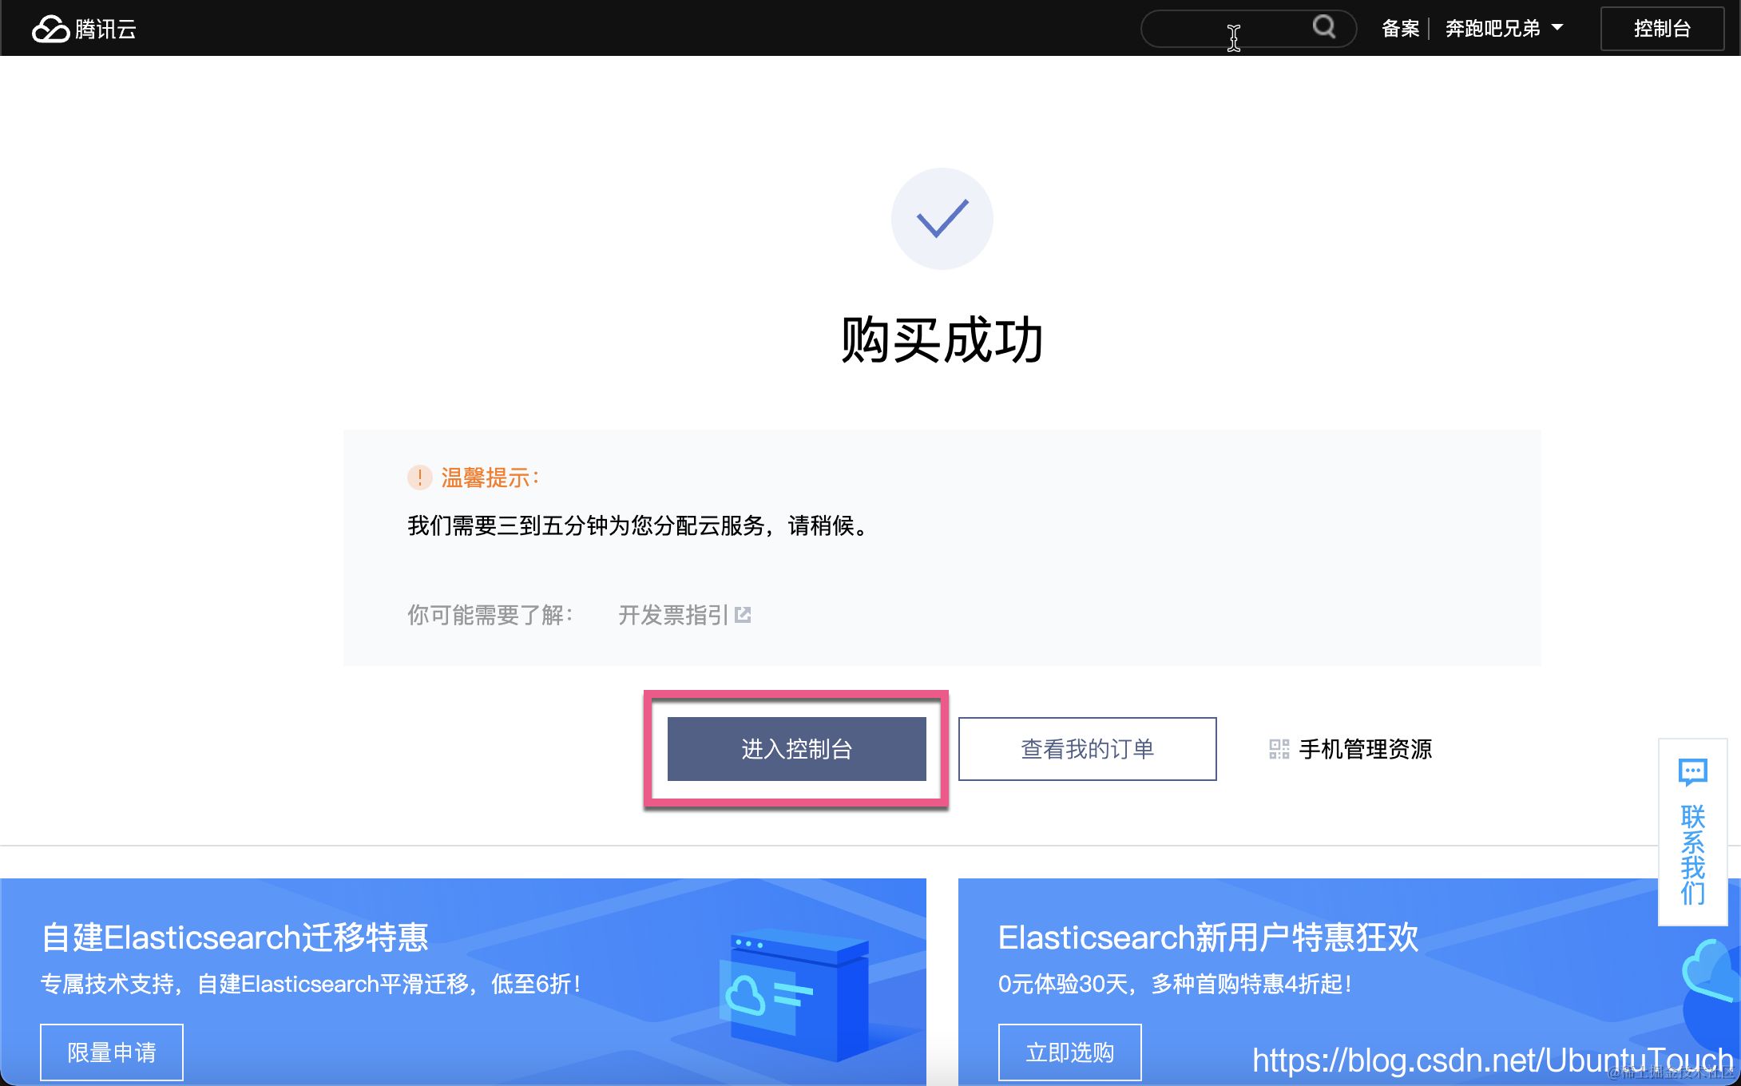Click the chat bubble contact icon

[1692, 772]
